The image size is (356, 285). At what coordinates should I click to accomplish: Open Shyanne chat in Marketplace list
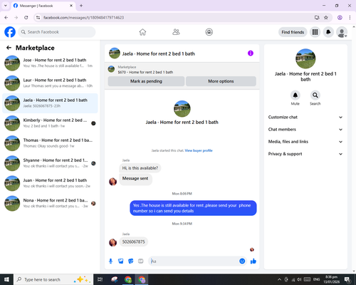pyautogui.click(x=50, y=163)
